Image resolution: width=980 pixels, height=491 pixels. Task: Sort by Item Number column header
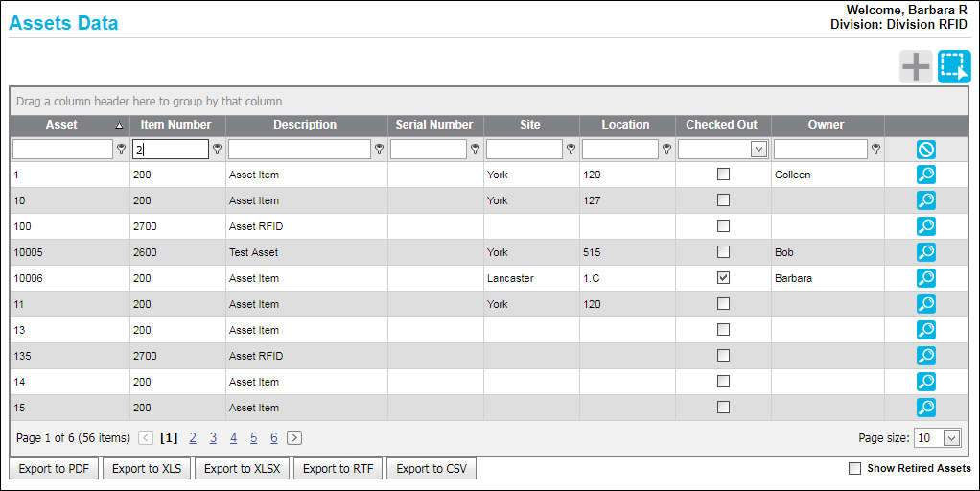click(175, 125)
